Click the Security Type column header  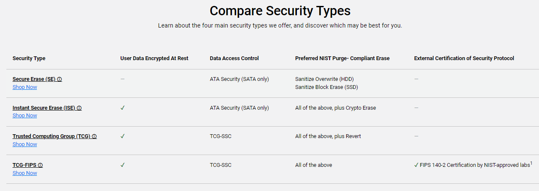tap(29, 58)
